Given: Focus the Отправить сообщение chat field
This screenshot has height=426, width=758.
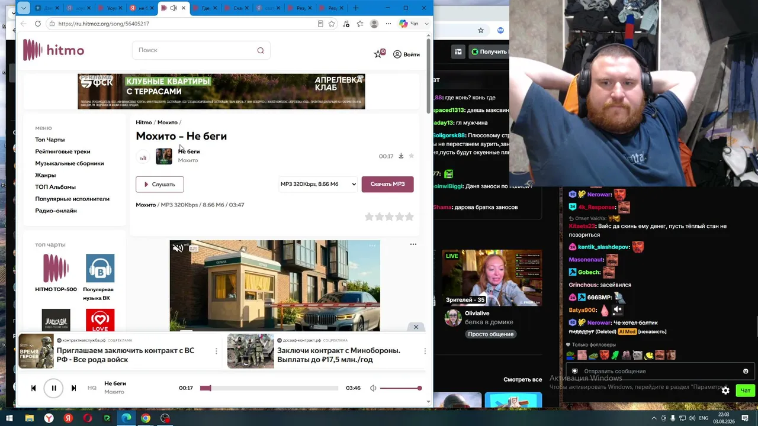Looking at the screenshot, I should (660, 372).
